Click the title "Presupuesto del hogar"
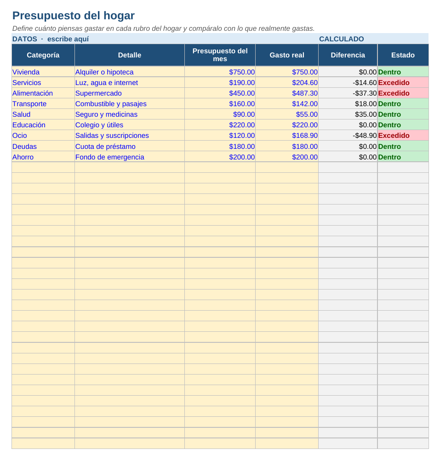Viewport: 440px width, 460px height. tap(74, 16)
